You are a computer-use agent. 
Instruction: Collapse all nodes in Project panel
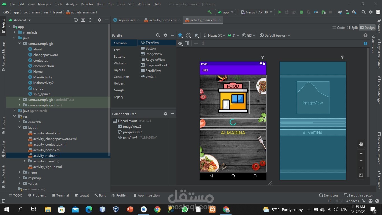(90, 20)
